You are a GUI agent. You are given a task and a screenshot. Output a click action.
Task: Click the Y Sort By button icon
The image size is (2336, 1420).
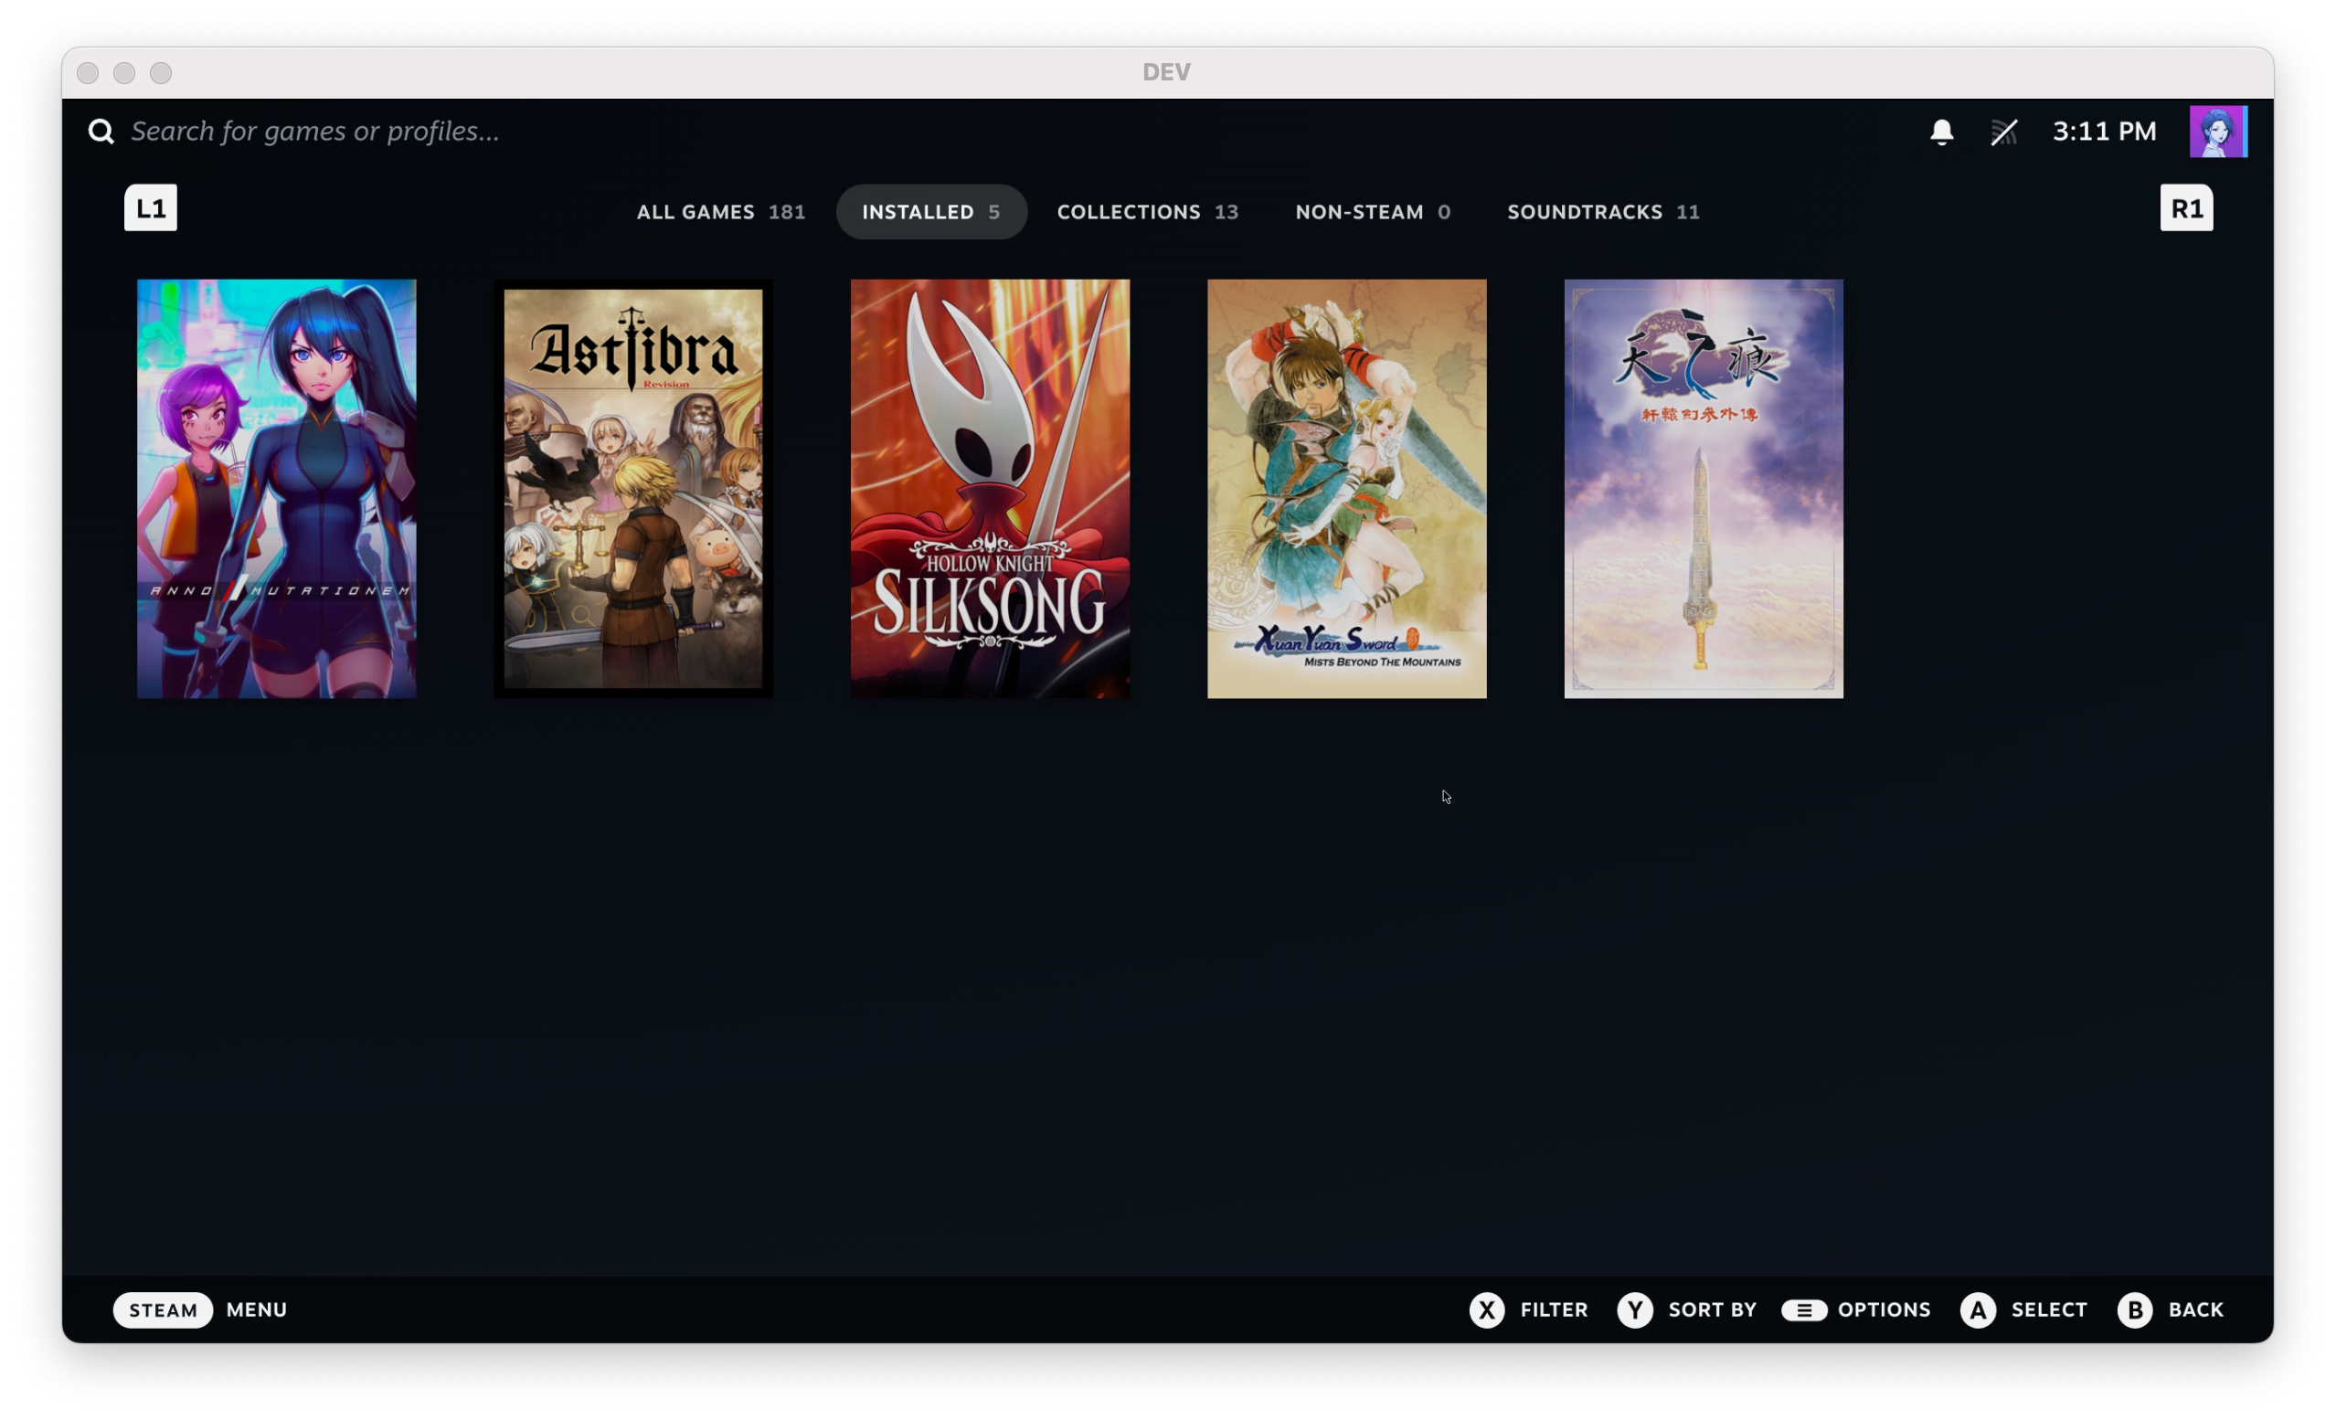point(1634,1310)
